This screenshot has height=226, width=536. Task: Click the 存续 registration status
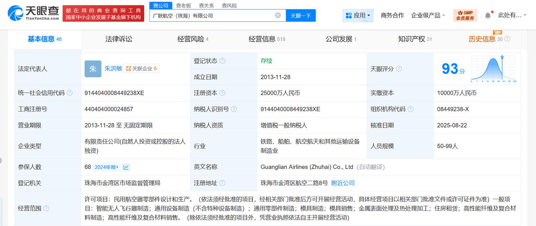(x=266, y=61)
